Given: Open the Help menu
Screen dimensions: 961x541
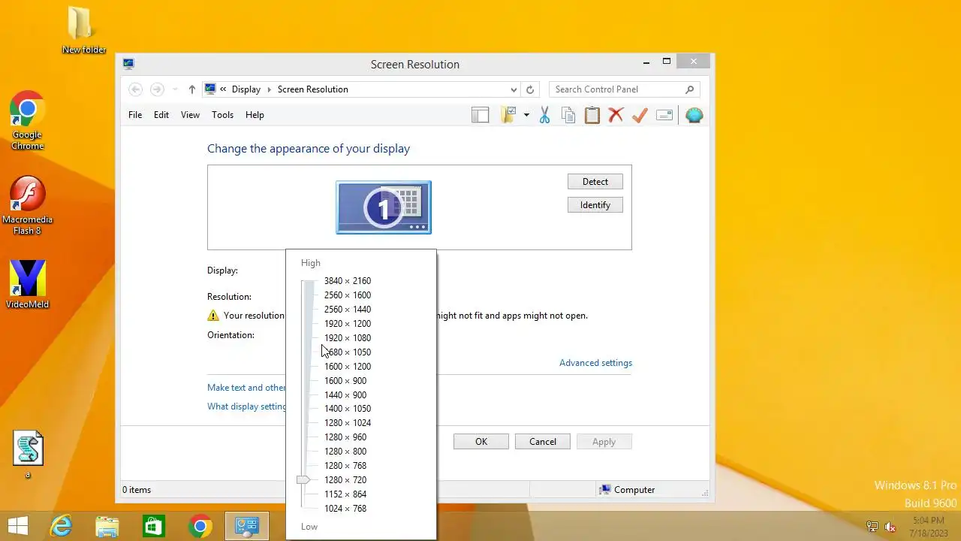Looking at the screenshot, I should [255, 115].
